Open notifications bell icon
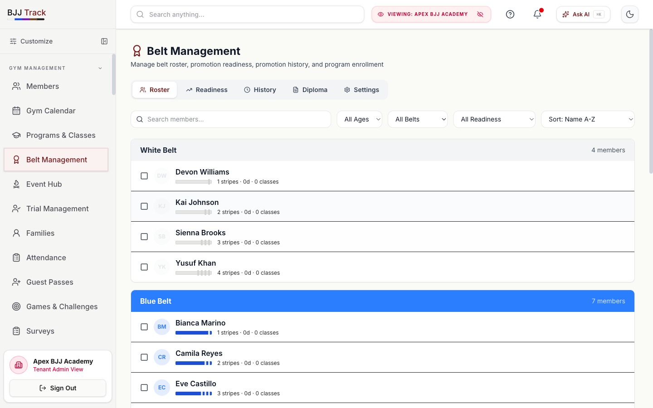This screenshot has height=408, width=653. coord(537,15)
